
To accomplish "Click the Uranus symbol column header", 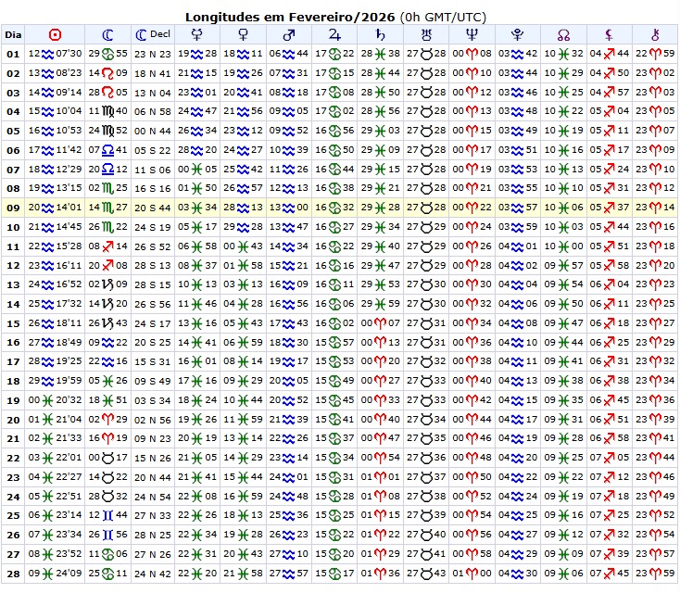I will (425, 35).
